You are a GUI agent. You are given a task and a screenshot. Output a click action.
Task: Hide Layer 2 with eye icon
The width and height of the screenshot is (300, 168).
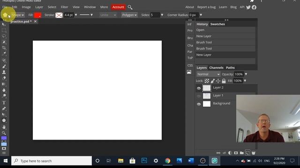click(x=199, y=88)
